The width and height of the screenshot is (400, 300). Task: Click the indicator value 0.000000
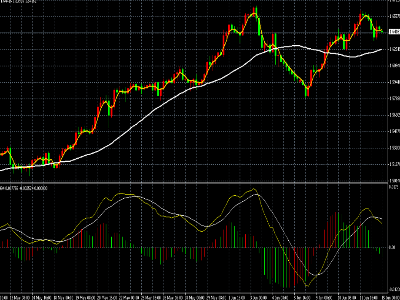pyautogui.click(x=40, y=189)
